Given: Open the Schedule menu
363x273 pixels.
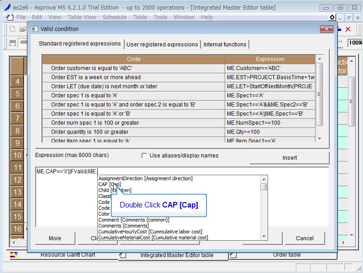Looking at the screenshot, I should click(x=115, y=17).
